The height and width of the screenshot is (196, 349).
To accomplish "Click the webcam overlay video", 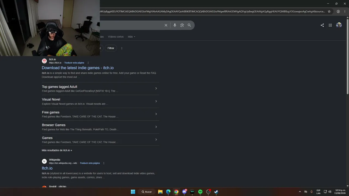I will point(50,28).
